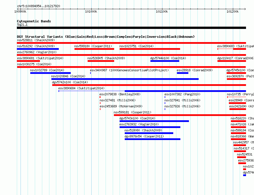Click the esv1007382 (Pang2010) label
This screenshot has width=254, height=195.
coord(182,94)
